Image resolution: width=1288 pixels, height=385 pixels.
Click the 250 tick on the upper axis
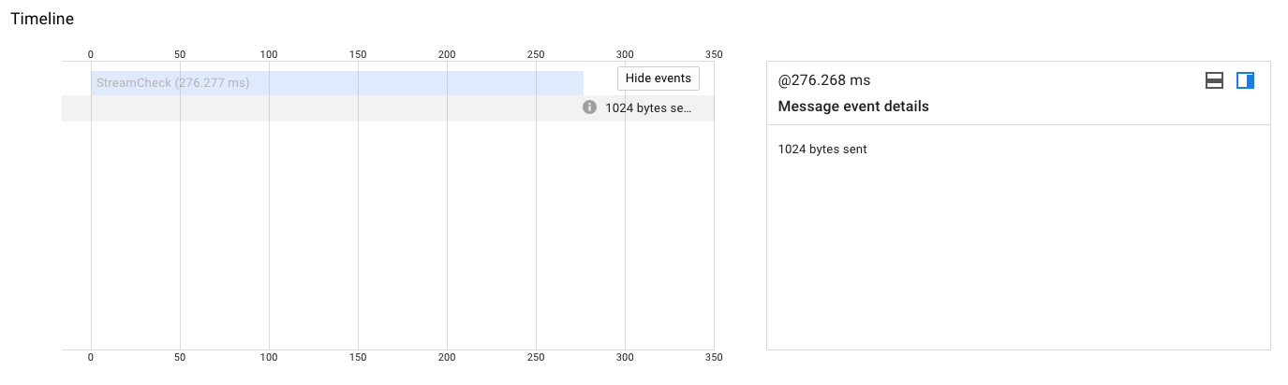coord(536,54)
